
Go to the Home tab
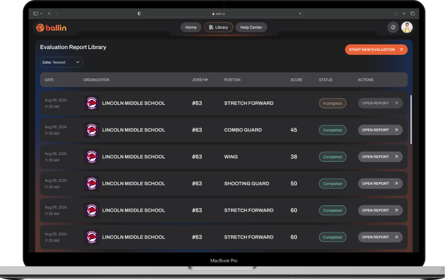point(191,27)
